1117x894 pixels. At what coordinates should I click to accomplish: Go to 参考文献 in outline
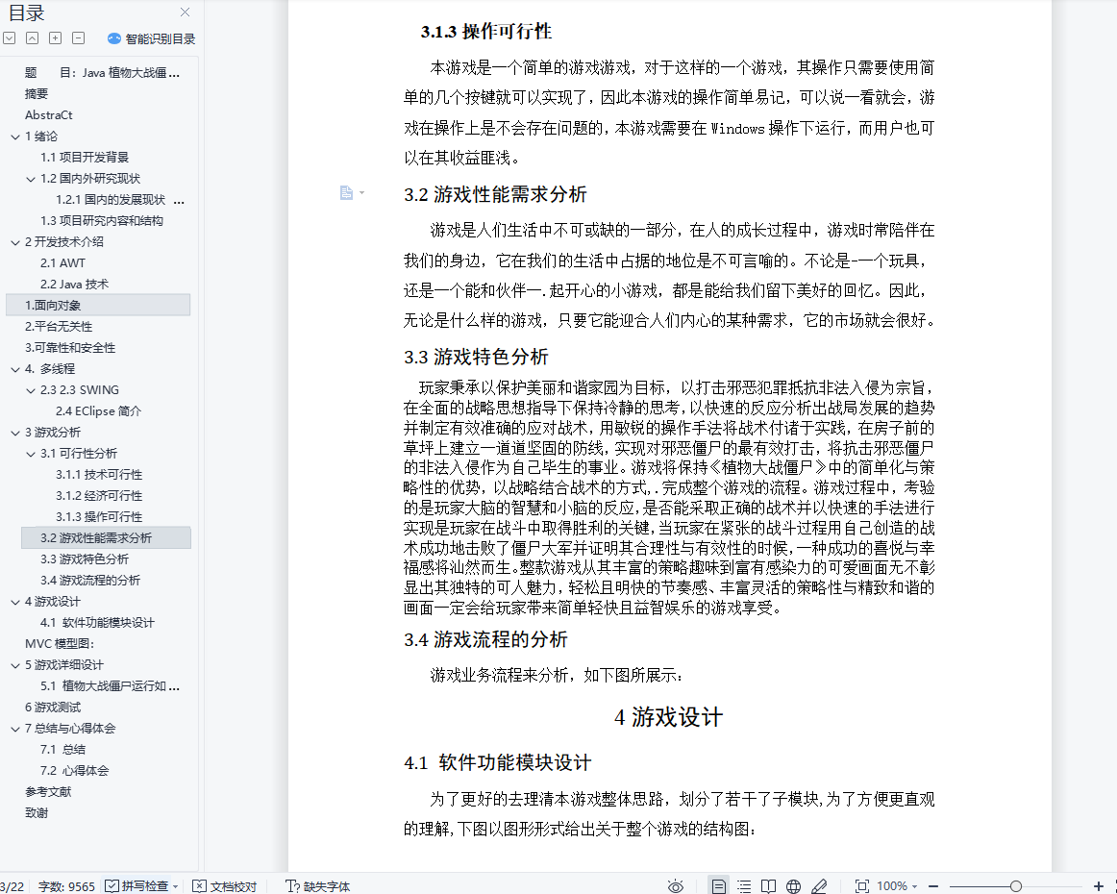pyautogui.click(x=48, y=792)
